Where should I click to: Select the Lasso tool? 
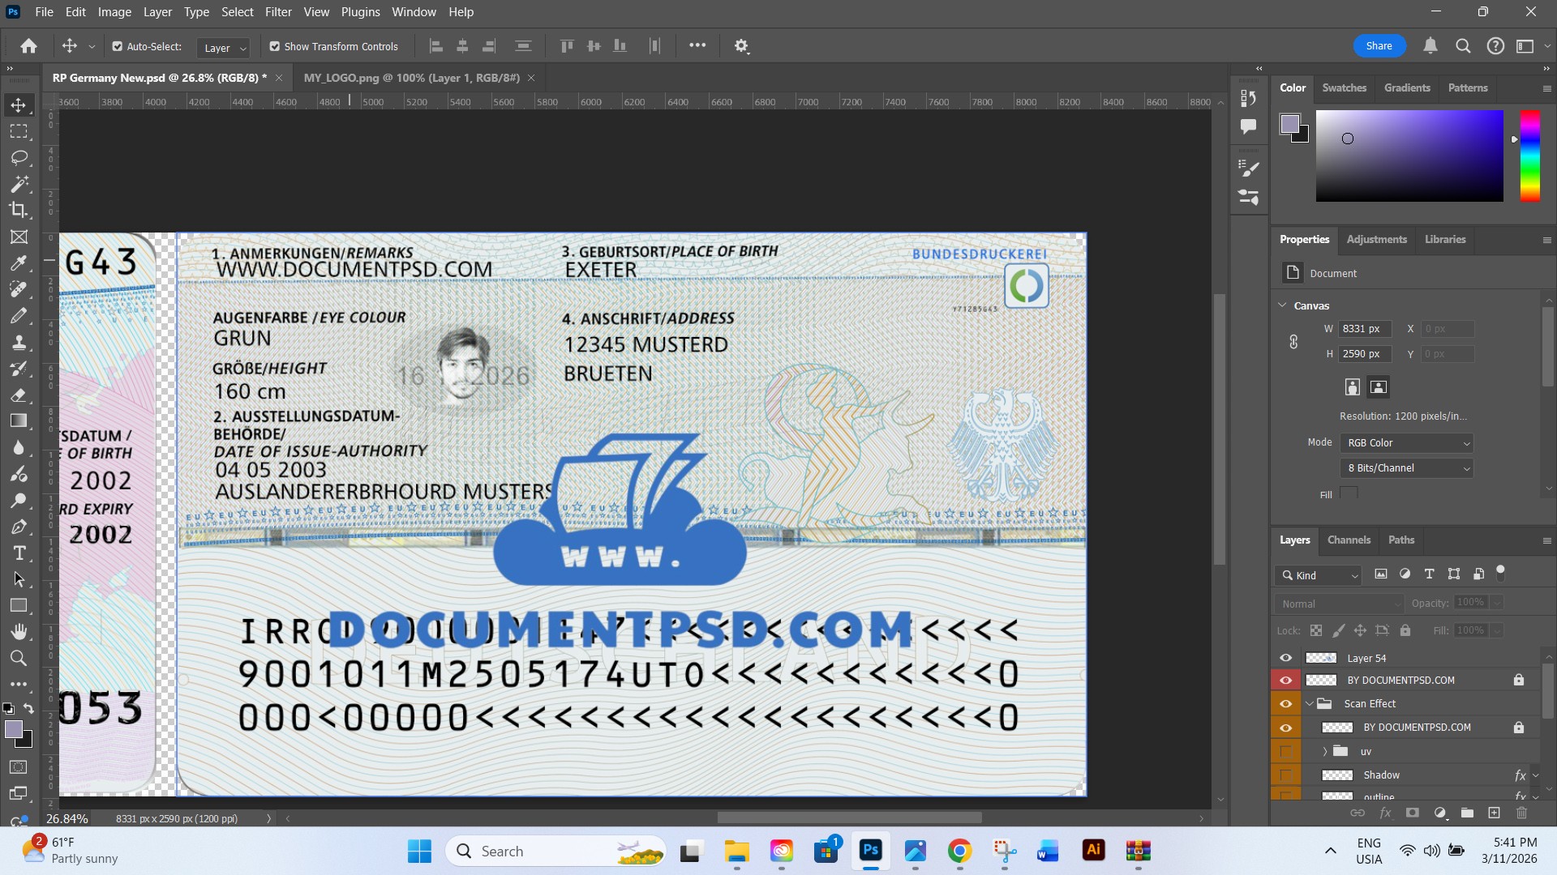point(19,157)
